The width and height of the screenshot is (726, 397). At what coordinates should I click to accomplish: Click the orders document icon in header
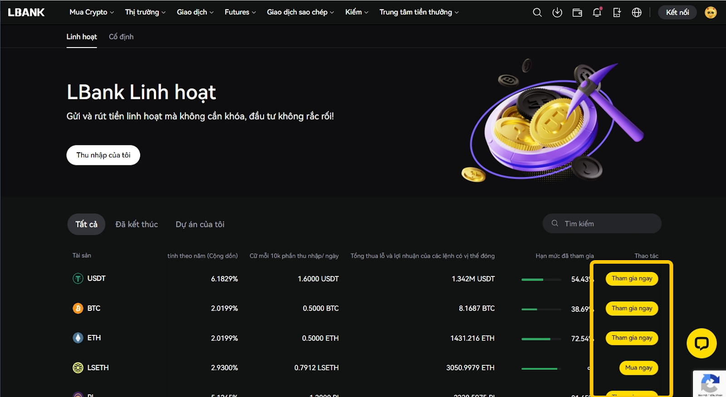[x=617, y=12]
